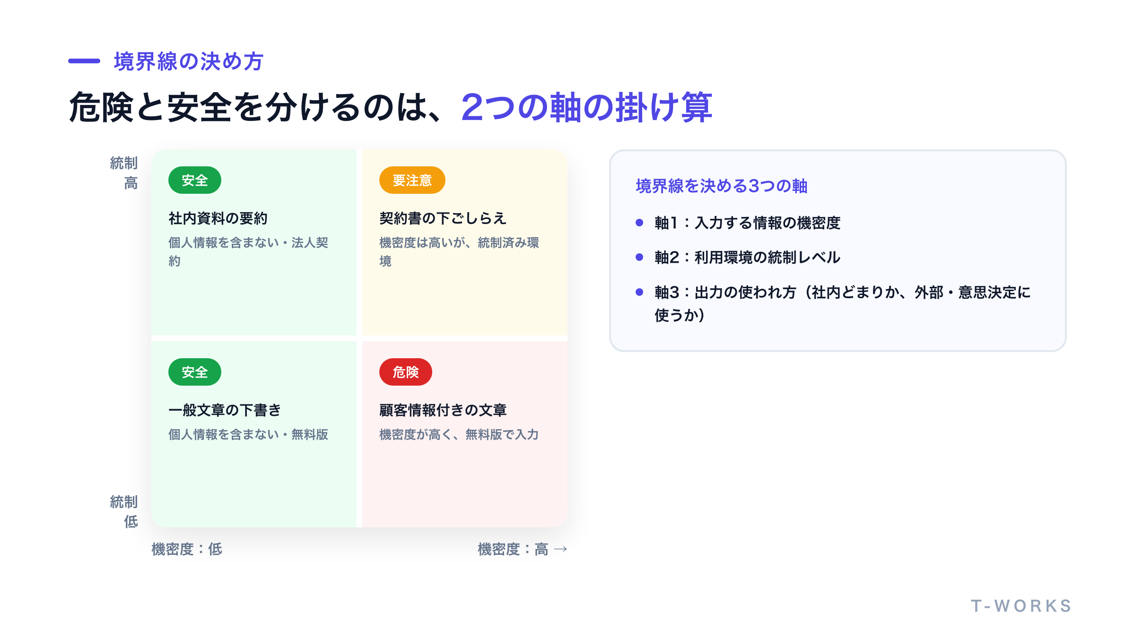Click the axis label 機密度：高
Screen dimensions: 1135x638
tap(513, 549)
